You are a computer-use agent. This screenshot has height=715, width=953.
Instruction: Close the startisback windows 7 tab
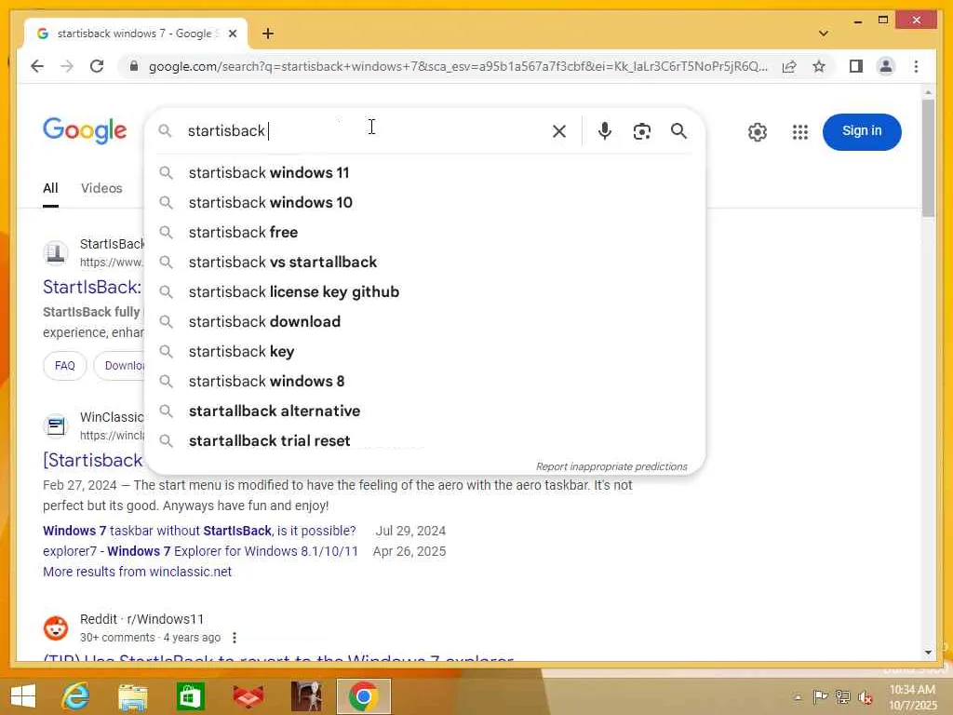point(232,34)
